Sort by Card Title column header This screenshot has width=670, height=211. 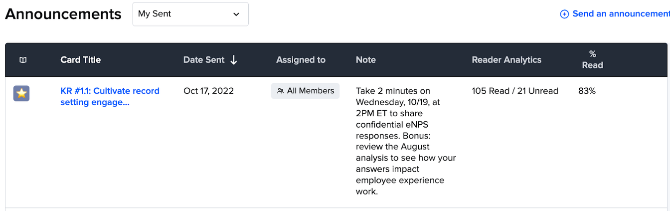coord(81,60)
